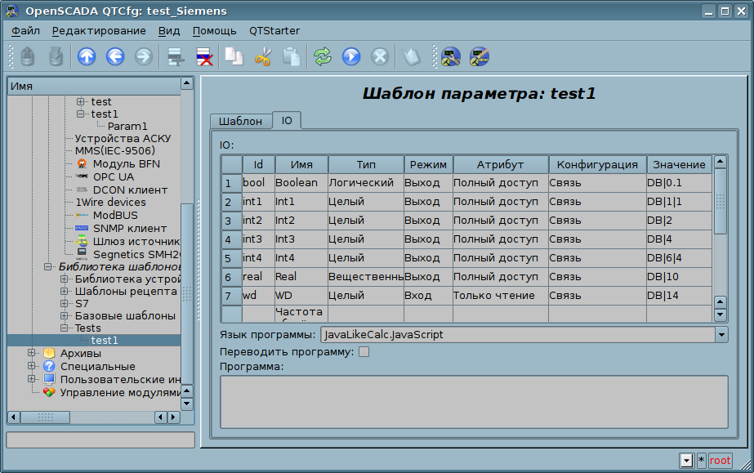Click the Up navigation arrow icon
The width and height of the screenshot is (754, 473).
(86, 56)
